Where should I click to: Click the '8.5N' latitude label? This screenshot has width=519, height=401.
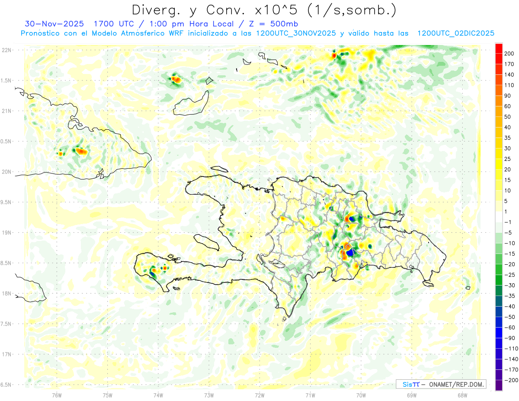pyautogui.click(x=6, y=263)
